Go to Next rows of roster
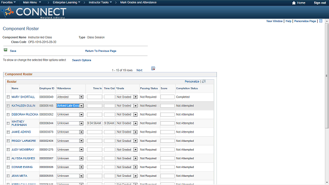This screenshot has height=185, width=329. pyautogui.click(x=139, y=70)
